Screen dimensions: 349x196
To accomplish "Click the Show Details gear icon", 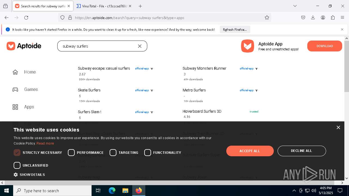I will (x=16, y=175).
